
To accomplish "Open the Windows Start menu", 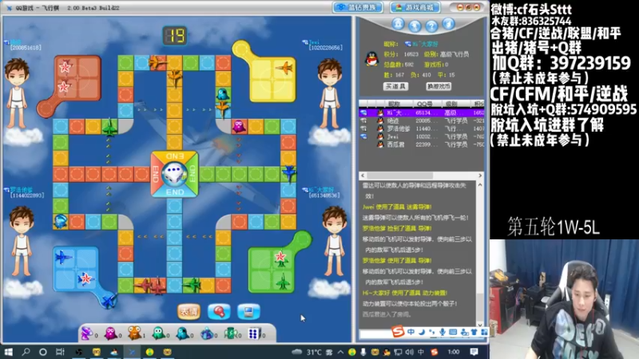I will pyautogui.click(x=8, y=352).
